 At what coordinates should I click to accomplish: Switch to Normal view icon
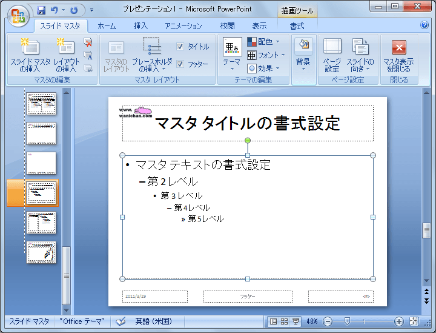pyautogui.click(x=273, y=322)
